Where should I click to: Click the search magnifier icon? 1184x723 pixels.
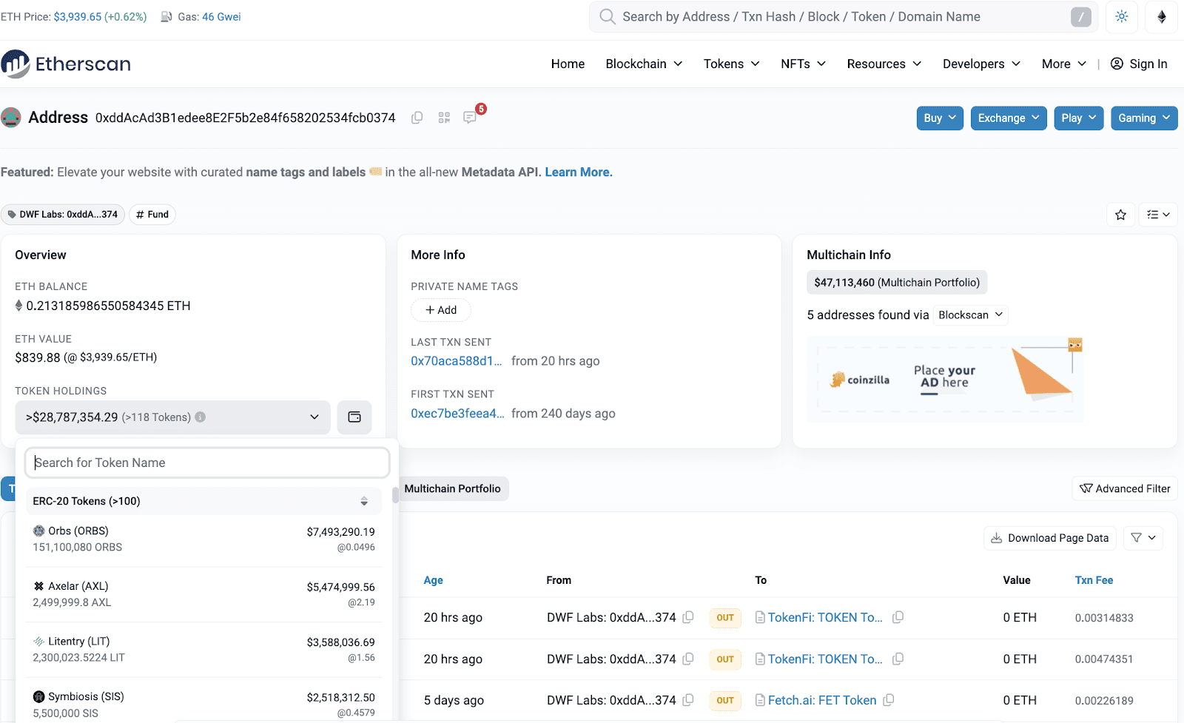[608, 16]
